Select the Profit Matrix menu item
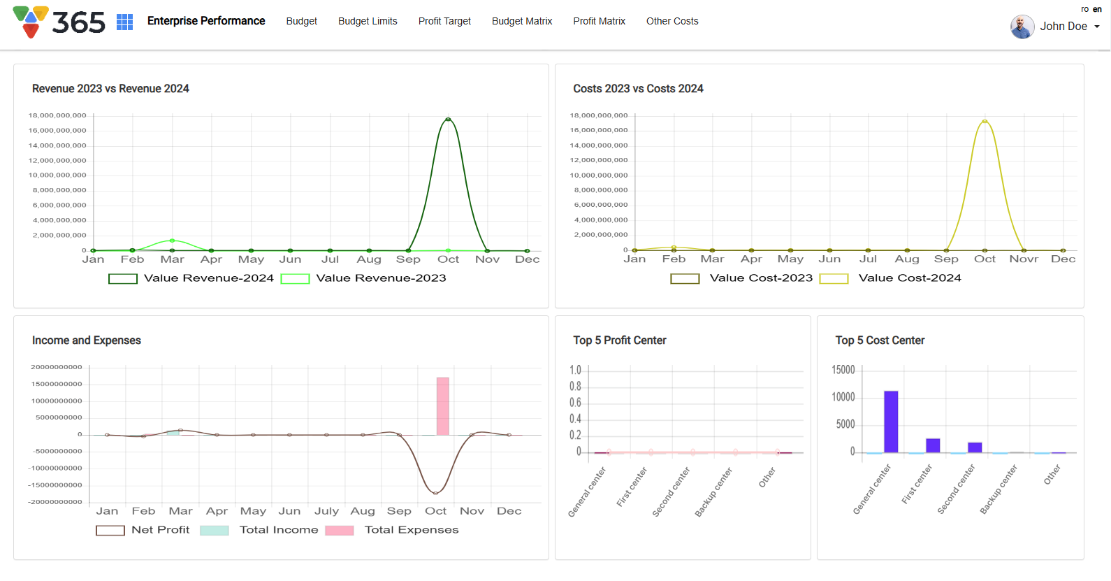 coord(599,21)
